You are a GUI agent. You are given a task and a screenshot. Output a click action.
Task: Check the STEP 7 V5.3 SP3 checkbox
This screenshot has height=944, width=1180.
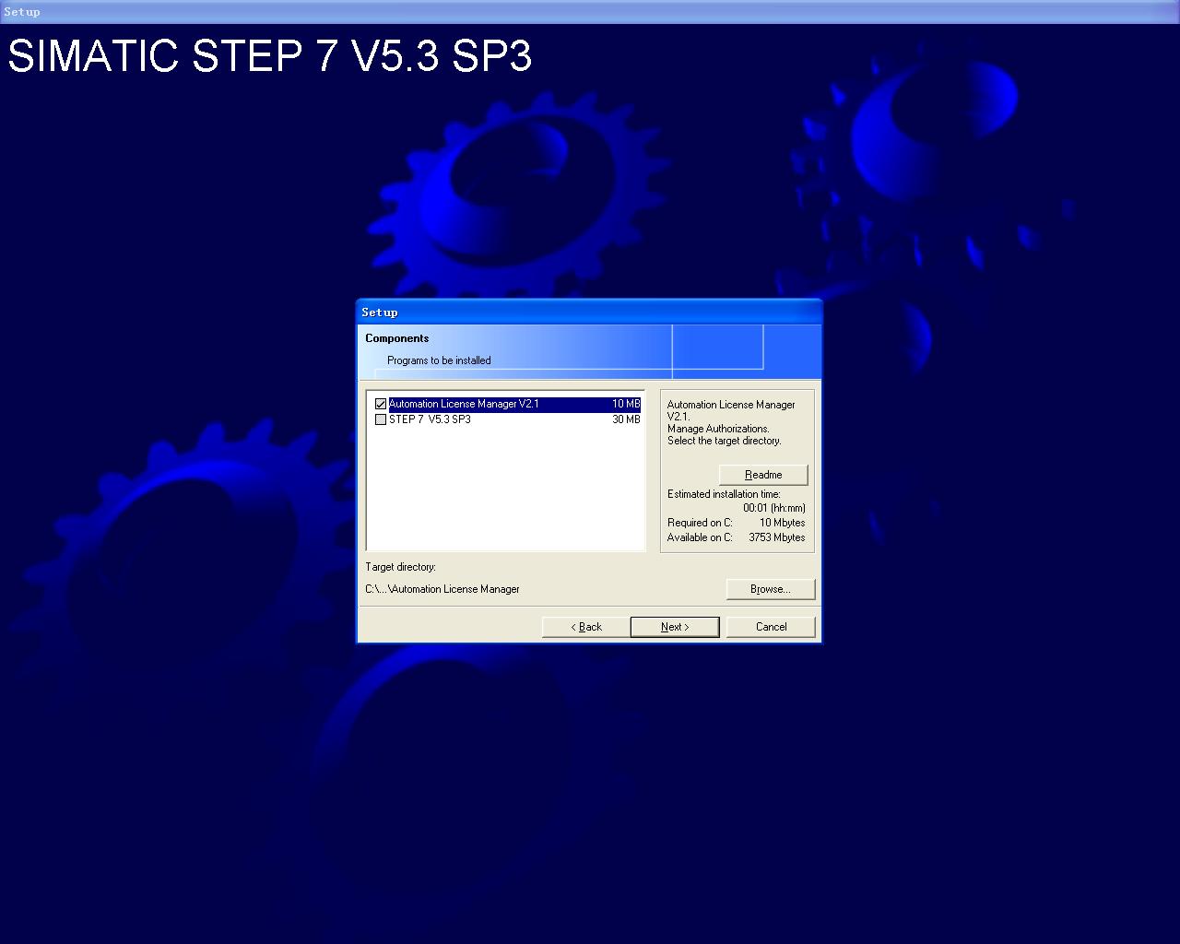click(x=381, y=419)
